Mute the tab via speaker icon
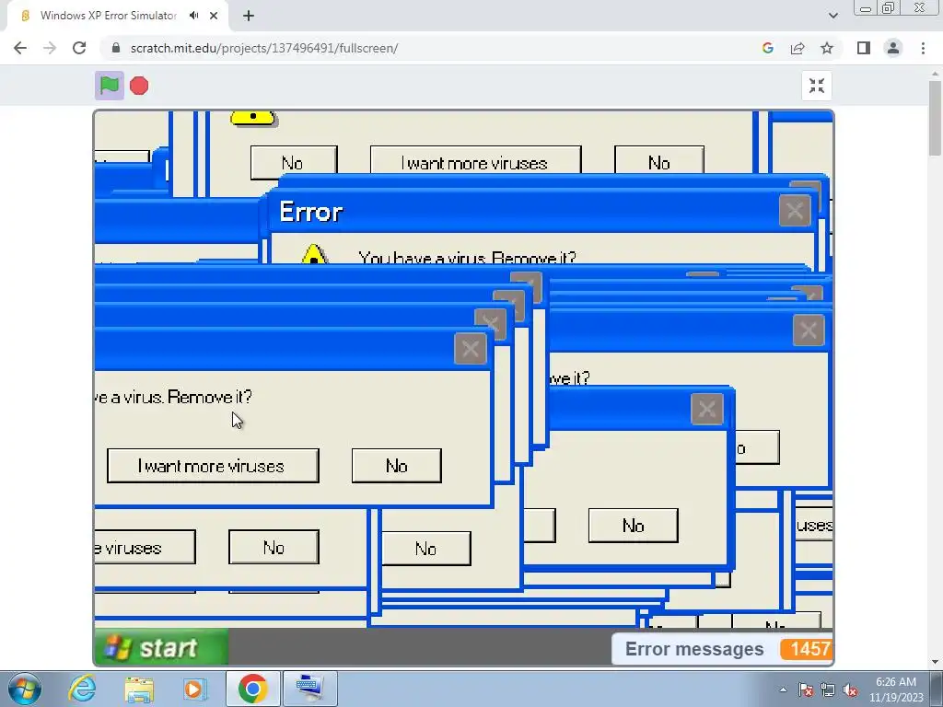 (x=193, y=16)
